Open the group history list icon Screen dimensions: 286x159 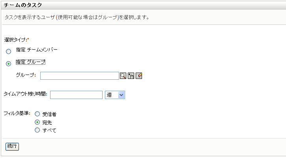(x=131, y=76)
